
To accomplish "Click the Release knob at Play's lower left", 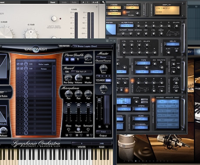I will (3, 131).
